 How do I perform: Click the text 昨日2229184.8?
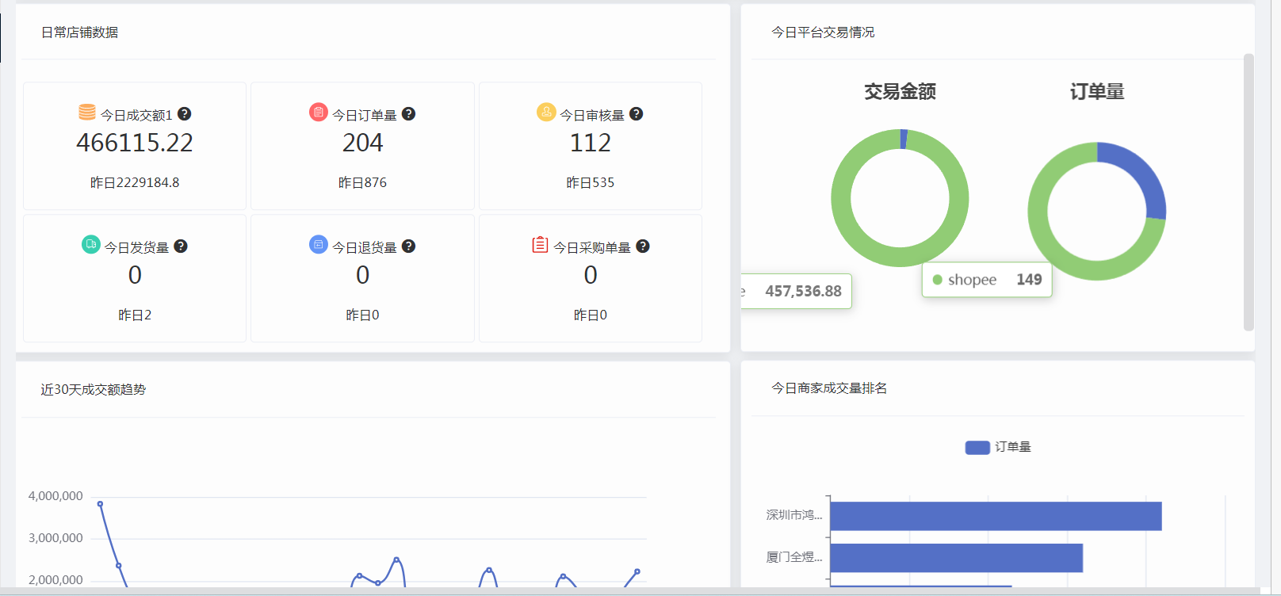pos(135,182)
